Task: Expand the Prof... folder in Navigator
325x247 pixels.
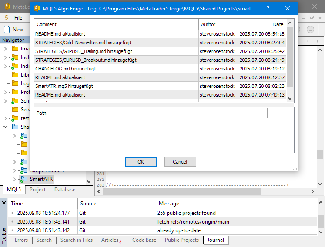Action: click(x=5, y=92)
